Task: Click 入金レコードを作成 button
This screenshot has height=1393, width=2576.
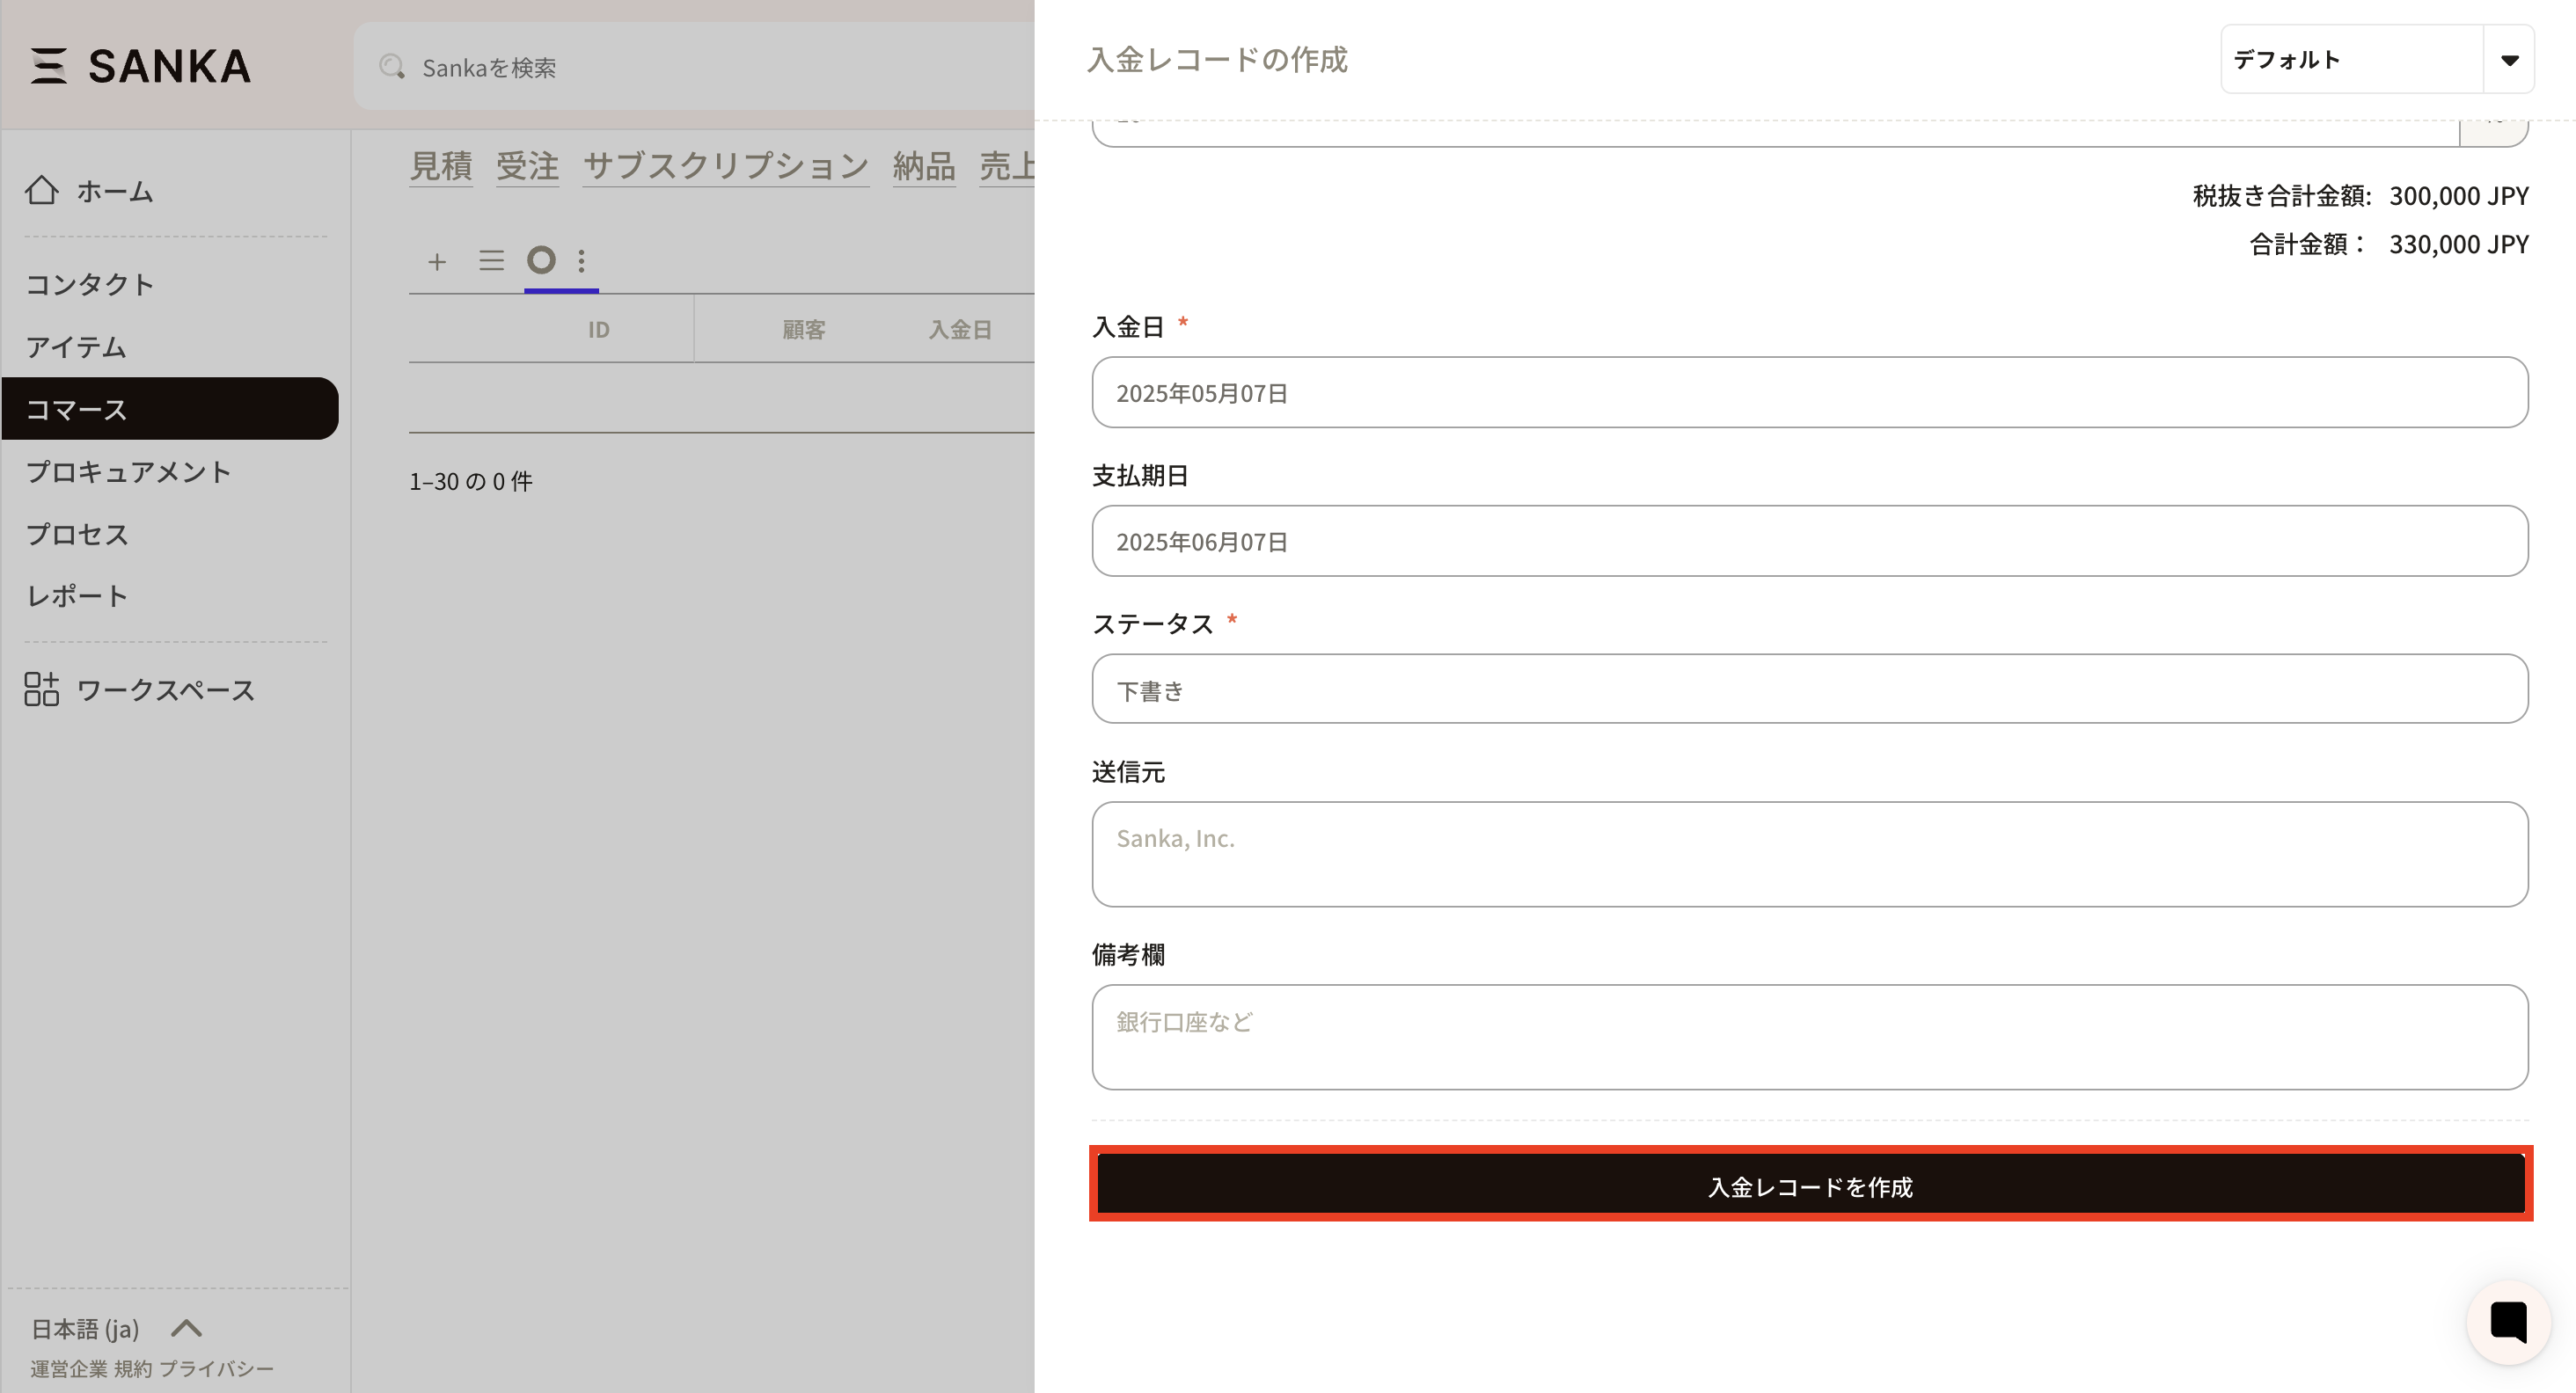Action: (x=1810, y=1185)
